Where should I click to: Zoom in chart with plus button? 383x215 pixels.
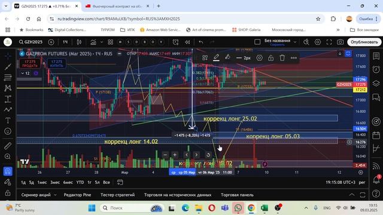coord(175,155)
